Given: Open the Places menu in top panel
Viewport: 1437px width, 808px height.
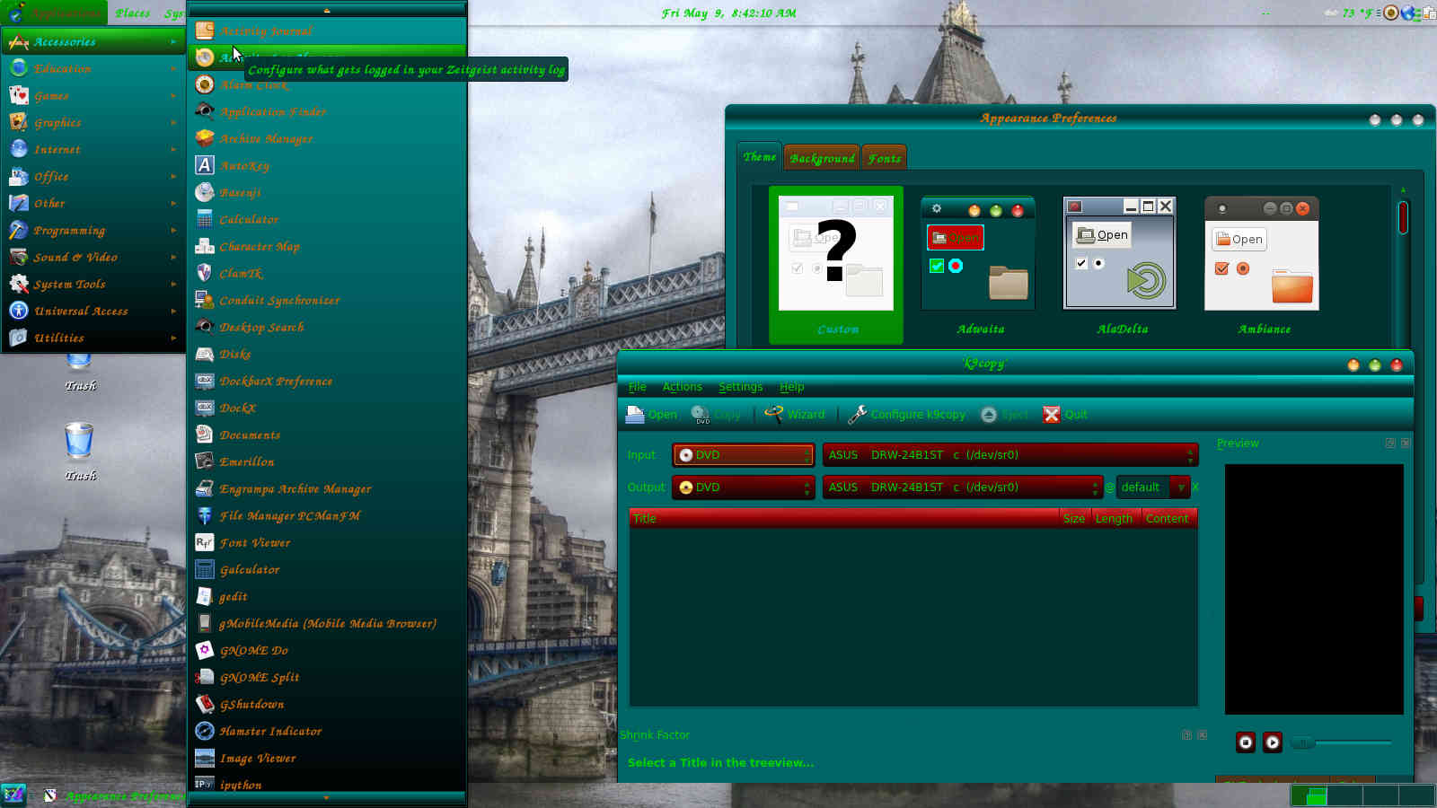Looking at the screenshot, I should 133,13.
